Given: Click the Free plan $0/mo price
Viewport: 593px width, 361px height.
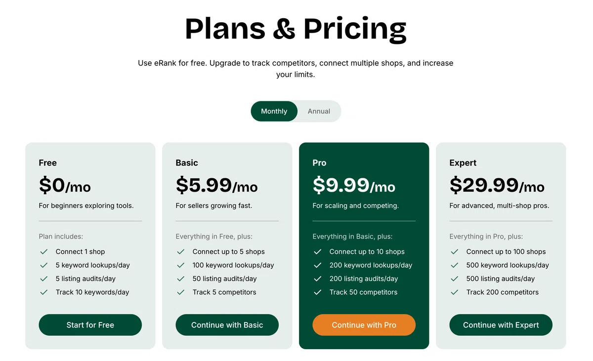Looking at the screenshot, I should [65, 185].
